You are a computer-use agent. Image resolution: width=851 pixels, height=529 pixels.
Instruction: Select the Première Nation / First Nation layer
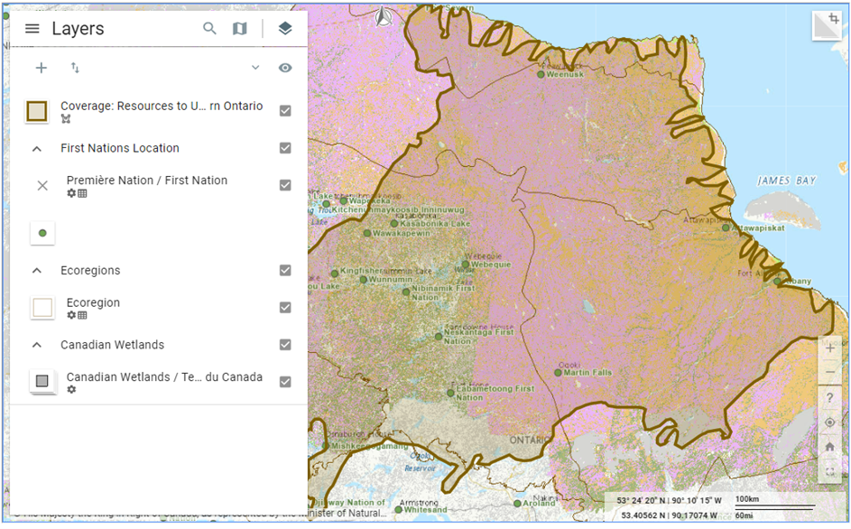pyautogui.click(x=146, y=181)
